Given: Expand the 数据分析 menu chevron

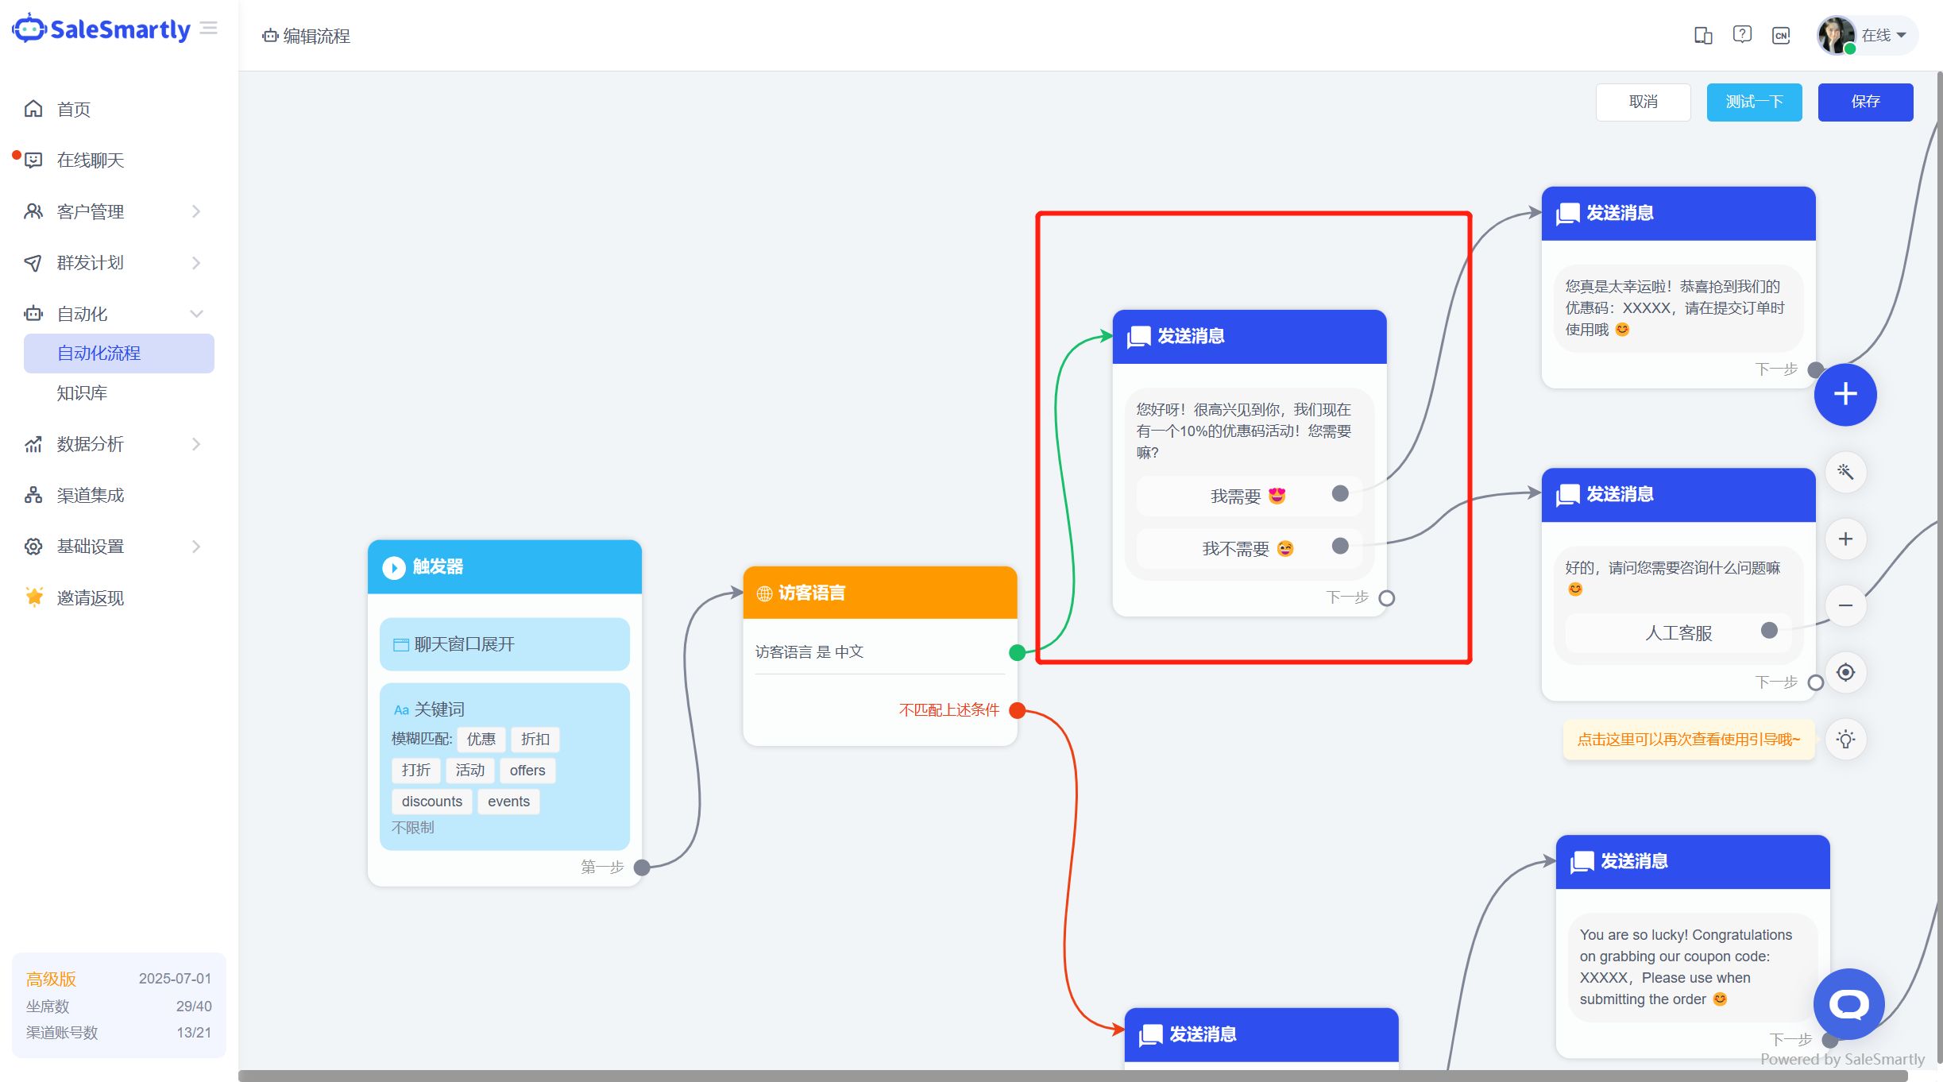Looking at the screenshot, I should click(x=196, y=444).
